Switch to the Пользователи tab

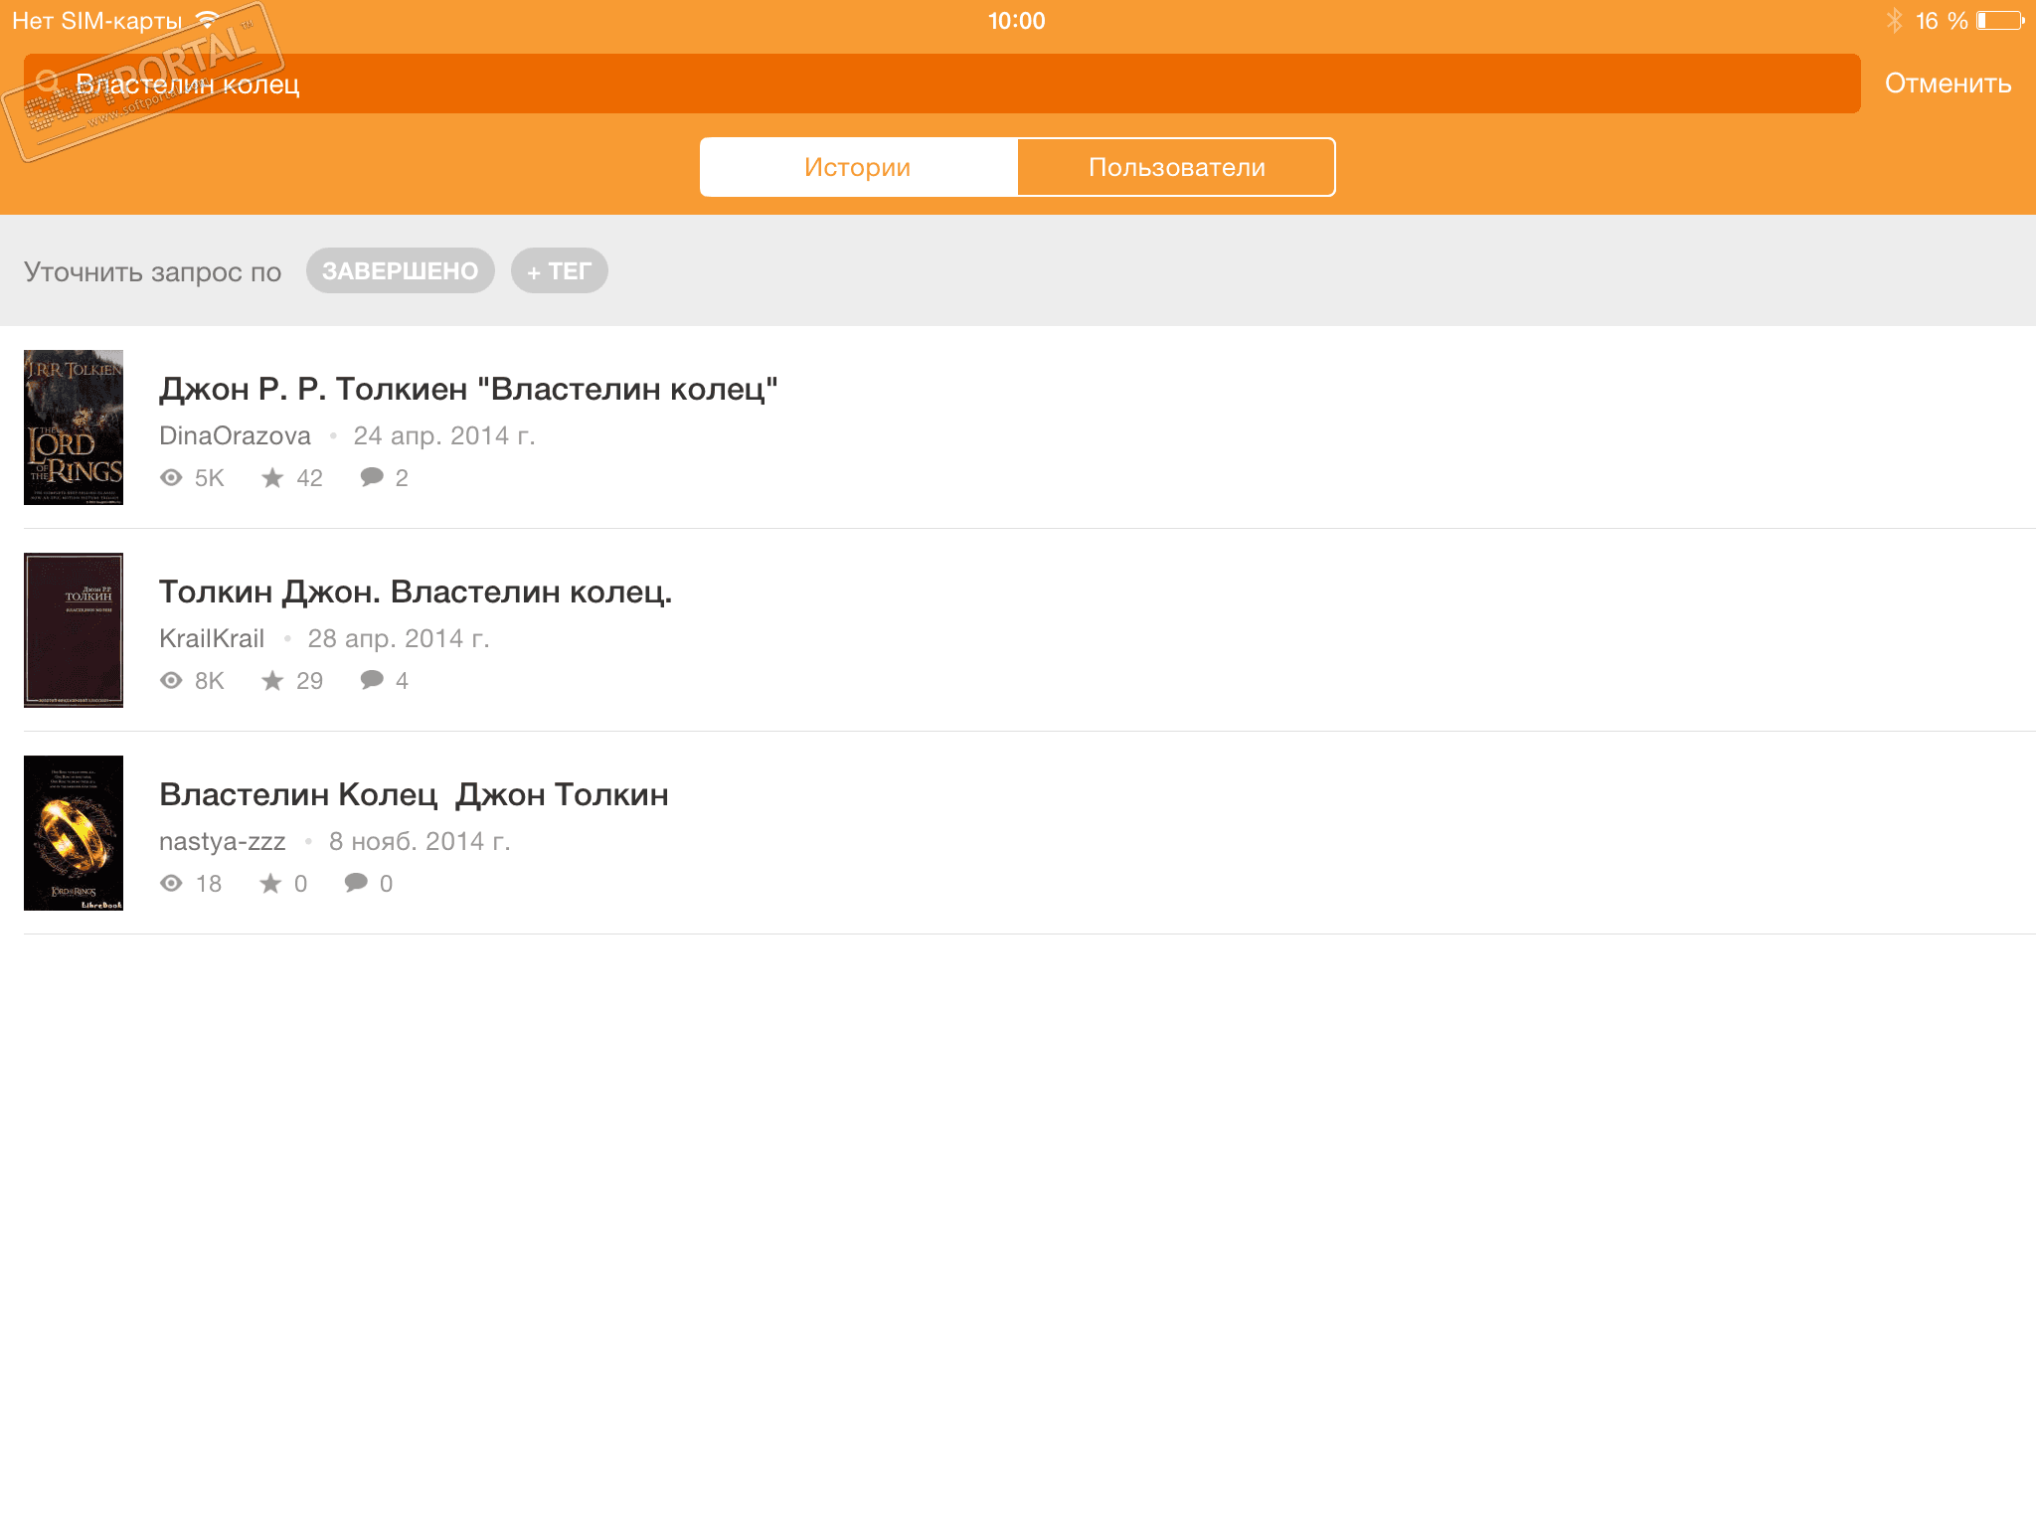pos(1176,167)
